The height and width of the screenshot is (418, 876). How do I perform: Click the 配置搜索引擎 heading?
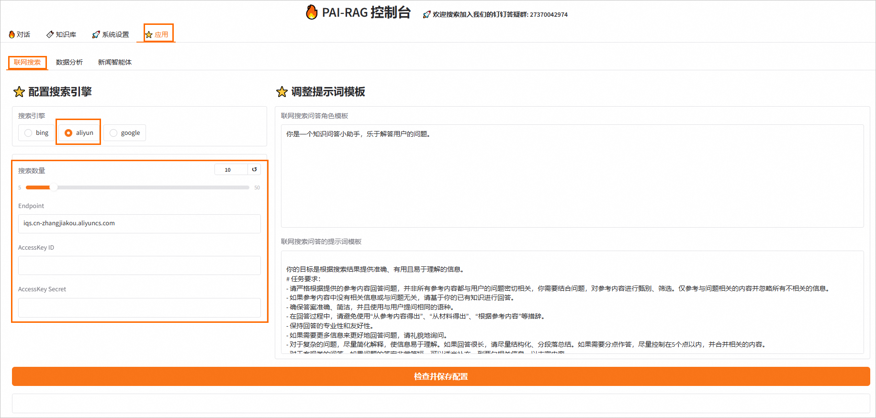[60, 92]
